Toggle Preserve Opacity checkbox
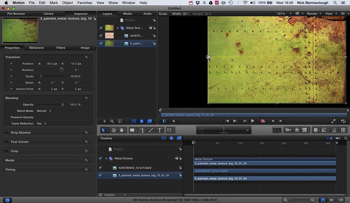 point(38,117)
